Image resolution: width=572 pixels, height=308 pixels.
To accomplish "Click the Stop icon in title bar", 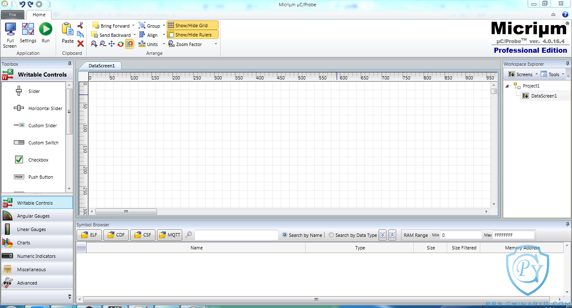I will tap(39, 4).
